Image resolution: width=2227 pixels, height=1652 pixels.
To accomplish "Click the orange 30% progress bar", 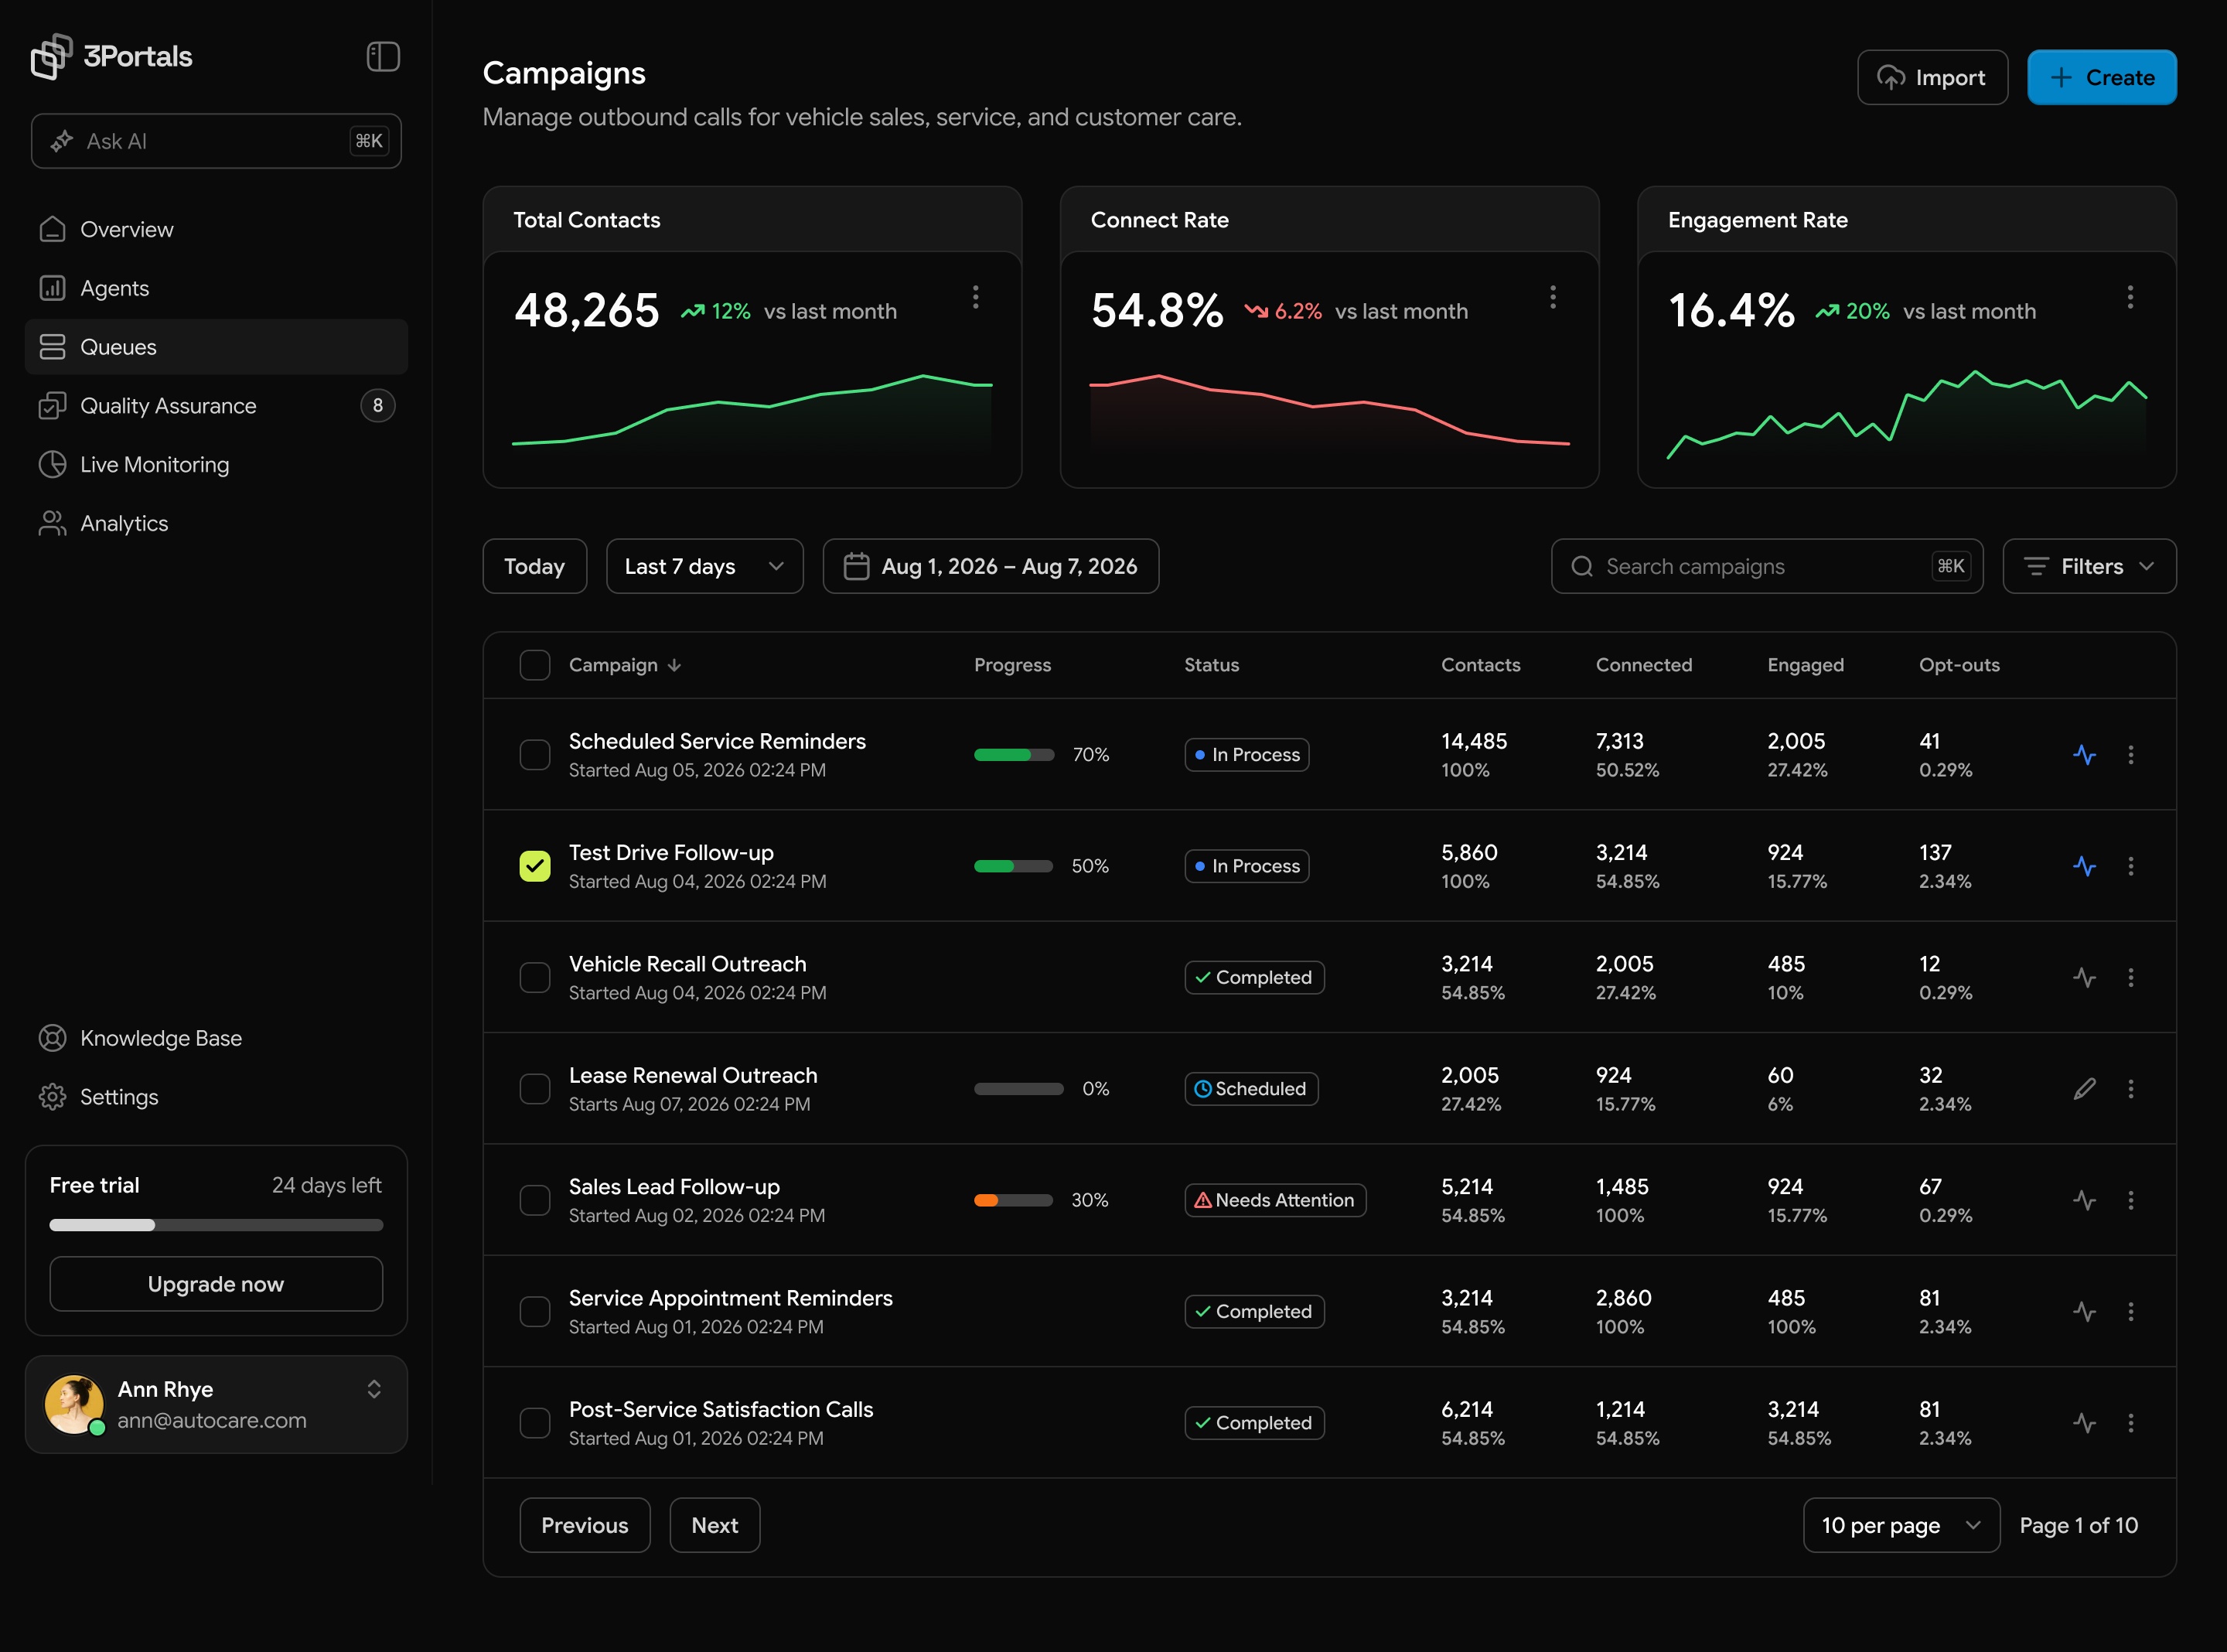I will tap(1014, 1200).
